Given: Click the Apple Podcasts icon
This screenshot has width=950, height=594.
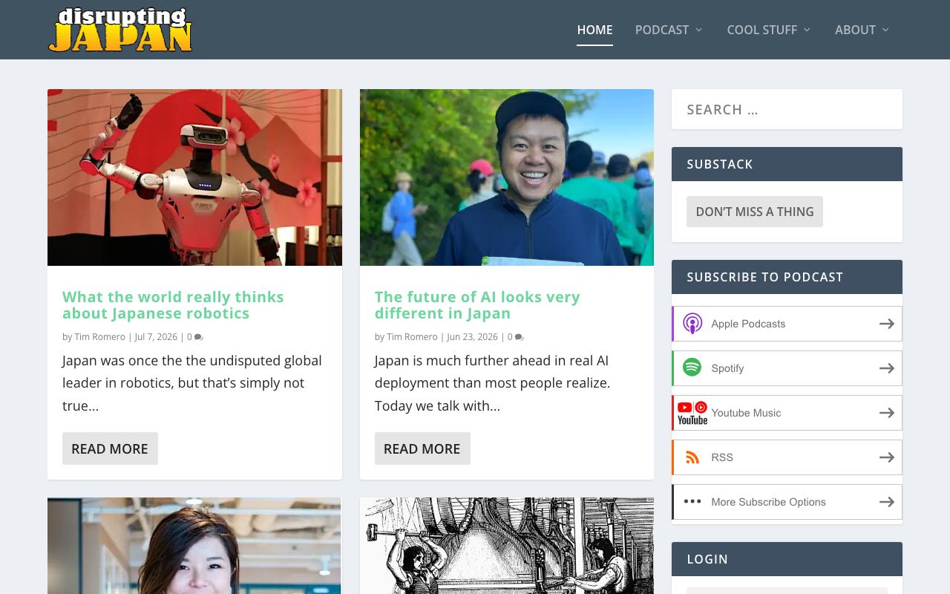Looking at the screenshot, I should (x=692, y=324).
